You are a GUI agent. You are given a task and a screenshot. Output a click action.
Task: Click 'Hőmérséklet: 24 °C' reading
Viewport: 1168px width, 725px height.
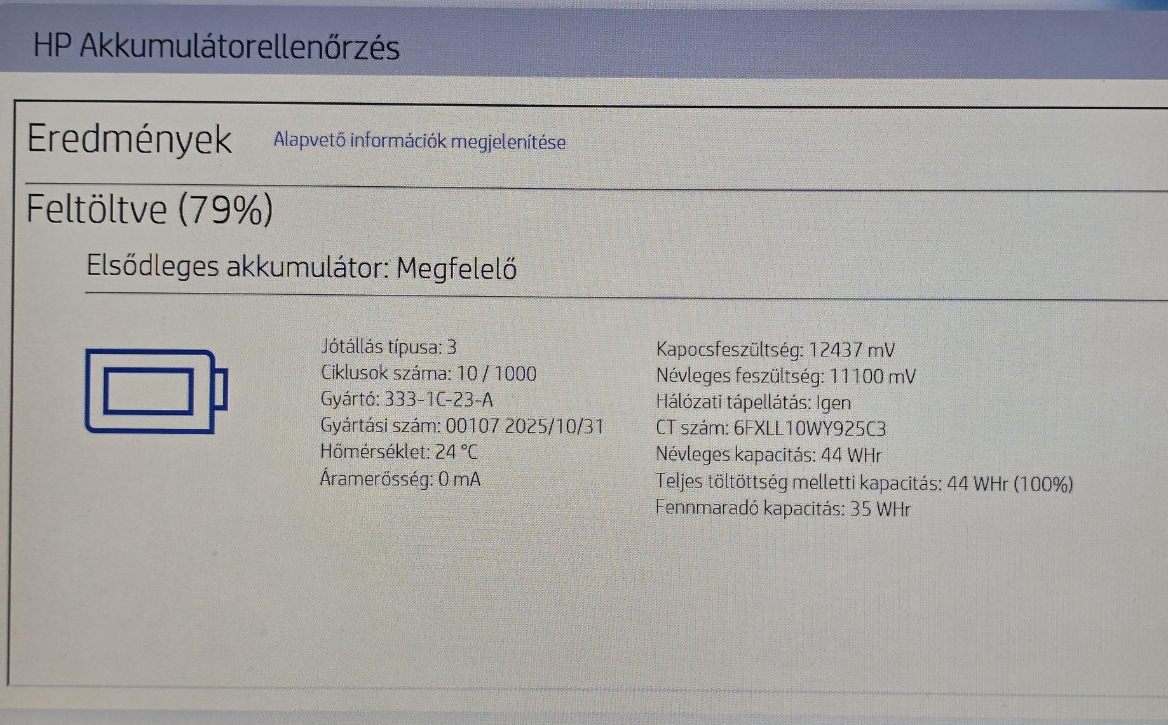coord(398,452)
